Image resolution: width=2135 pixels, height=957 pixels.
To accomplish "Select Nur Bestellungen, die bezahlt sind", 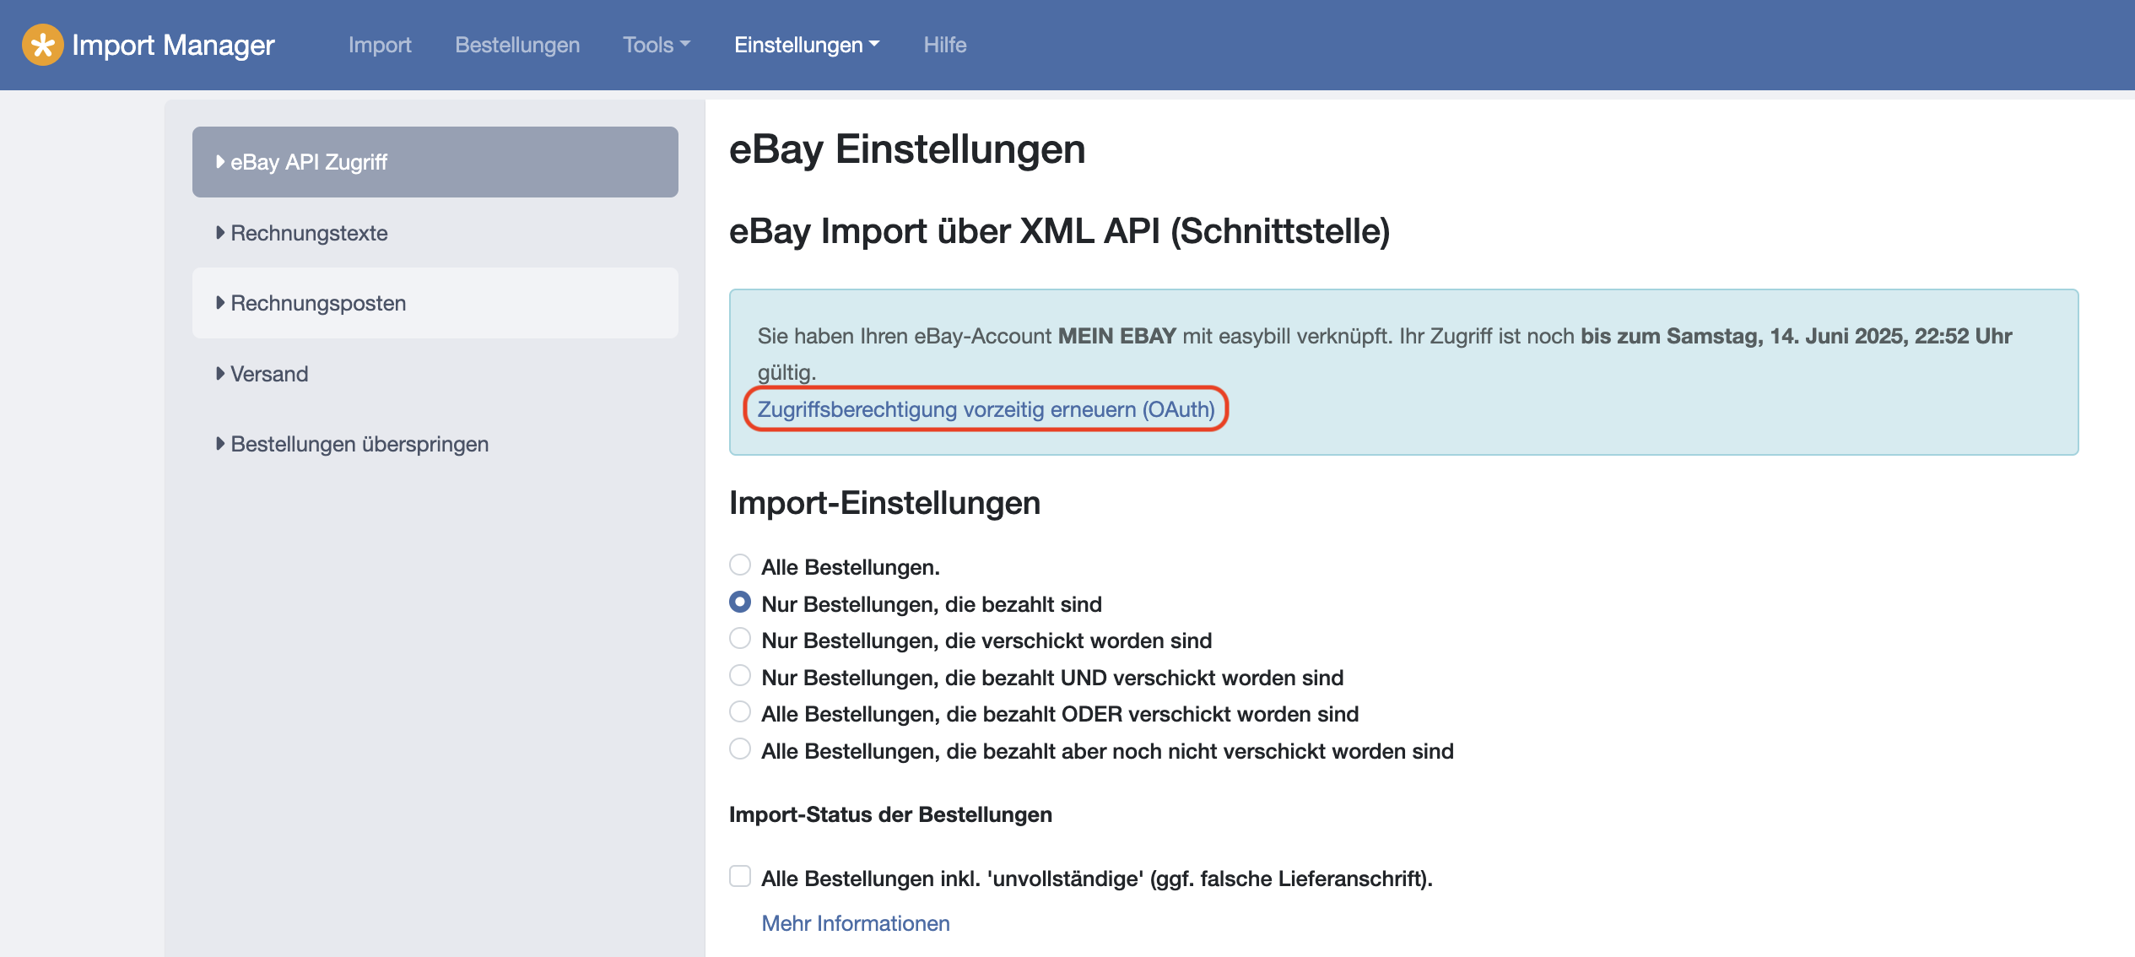I will (740, 602).
